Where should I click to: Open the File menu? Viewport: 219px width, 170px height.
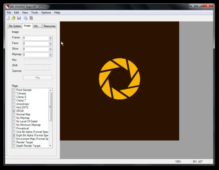pyautogui.click(x=9, y=13)
